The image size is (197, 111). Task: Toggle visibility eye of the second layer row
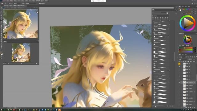point(179,67)
